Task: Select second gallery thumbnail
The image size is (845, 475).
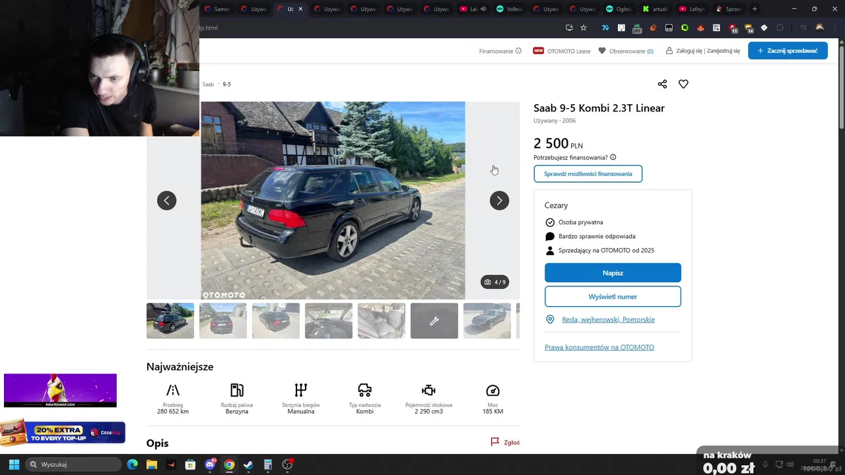Action: click(x=223, y=321)
